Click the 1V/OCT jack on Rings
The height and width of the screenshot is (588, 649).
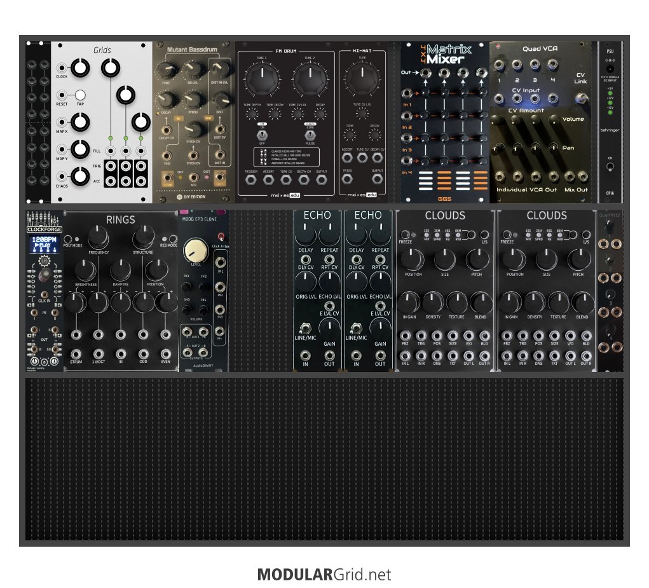[98, 354]
